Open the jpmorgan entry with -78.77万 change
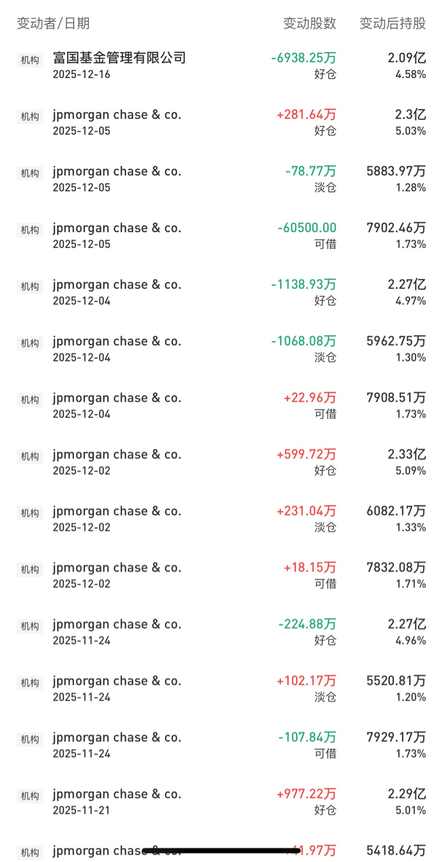This screenshot has height=862, width=443. [x=117, y=171]
